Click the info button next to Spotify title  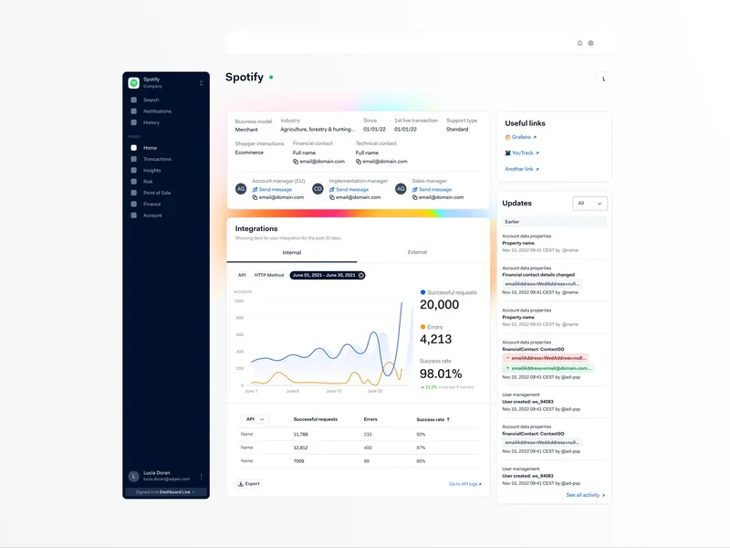tap(603, 79)
